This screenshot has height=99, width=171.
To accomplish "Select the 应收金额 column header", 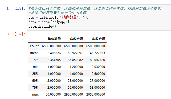I will tap(76, 39).
